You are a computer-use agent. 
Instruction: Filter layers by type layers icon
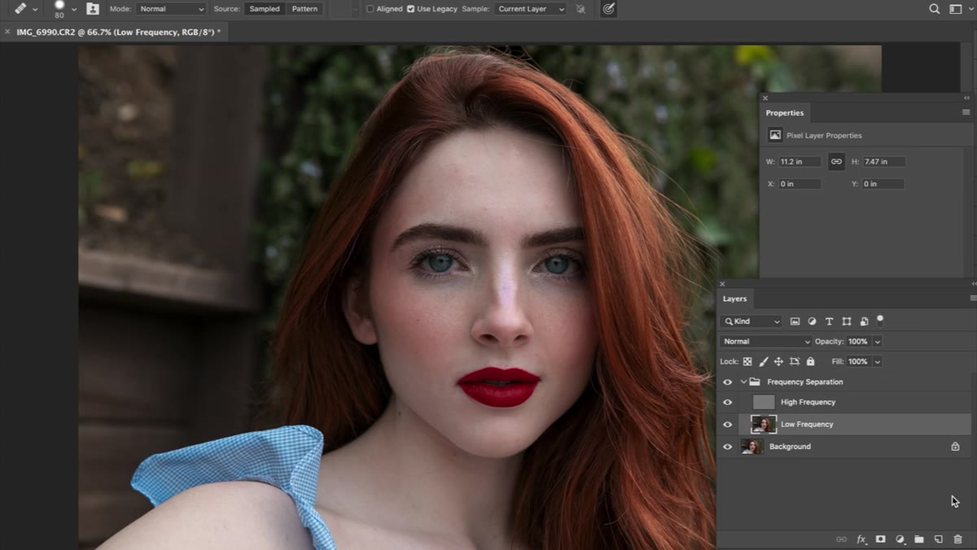pyautogui.click(x=829, y=321)
